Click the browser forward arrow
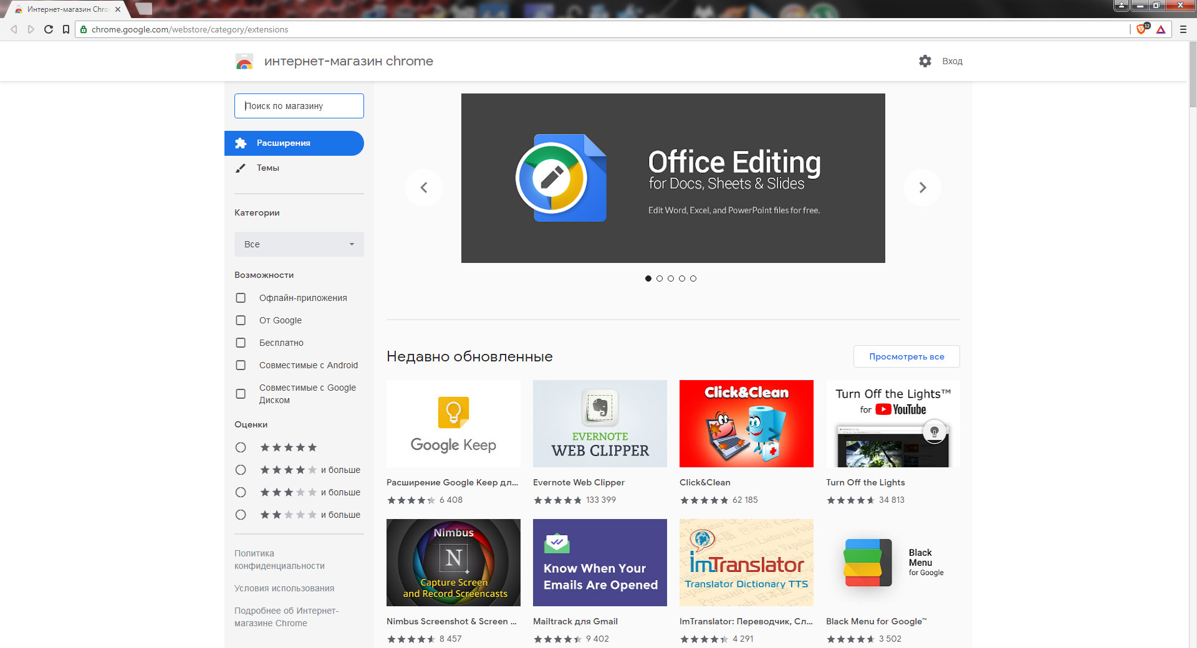Screen dimensions: 1197x648 pyautogui.click(x=31, y=29)
